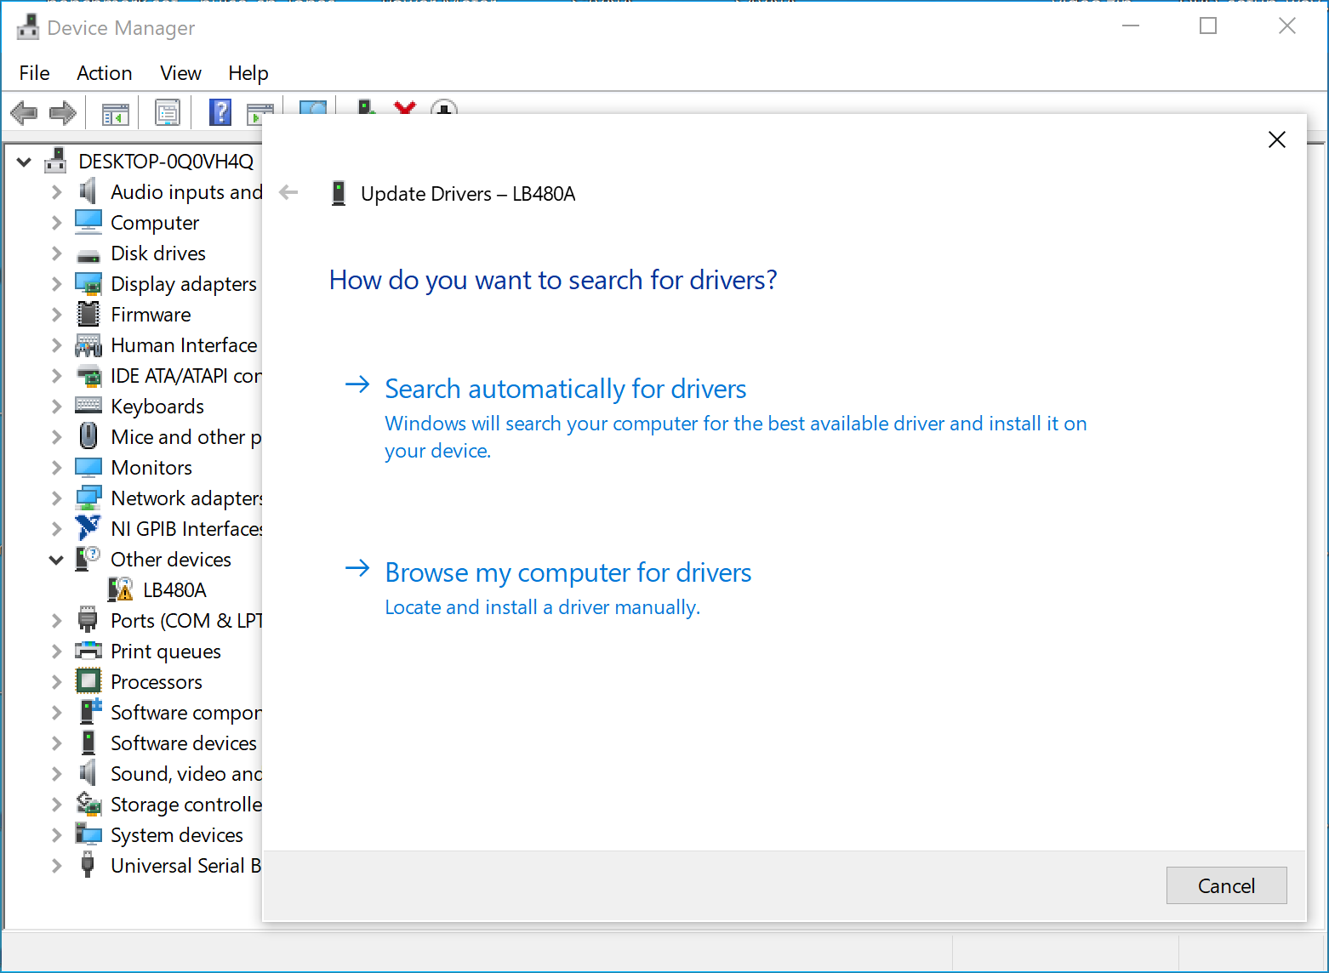Image resolution: width=1329 pixels, height=973 pixels.
Task: Click the blue Help question mark toolbar icon
Action: (220, 112)
